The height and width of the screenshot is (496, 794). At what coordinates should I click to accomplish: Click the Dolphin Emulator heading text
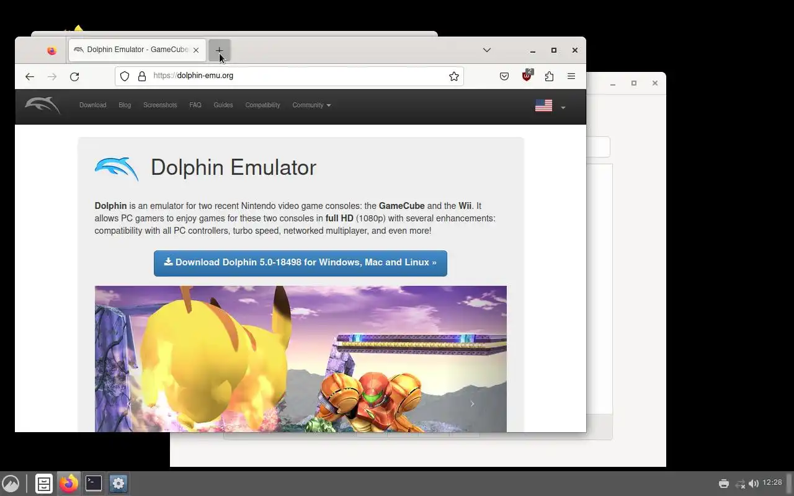pos(233,168)
